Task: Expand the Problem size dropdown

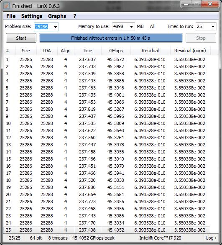Action: 55,27
